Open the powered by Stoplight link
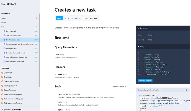This screenshot has height=111, width=191. 12,110
